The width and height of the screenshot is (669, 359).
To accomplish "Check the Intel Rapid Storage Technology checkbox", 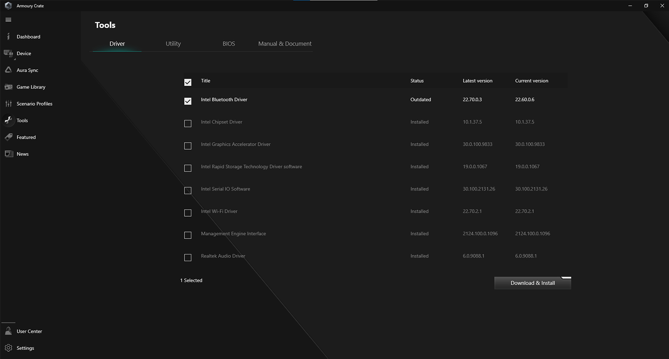I will tap(187, 168).
